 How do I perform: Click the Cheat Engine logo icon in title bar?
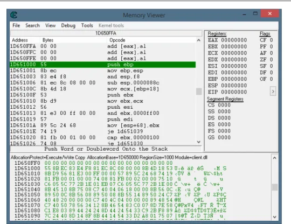(x=13, y=15)
